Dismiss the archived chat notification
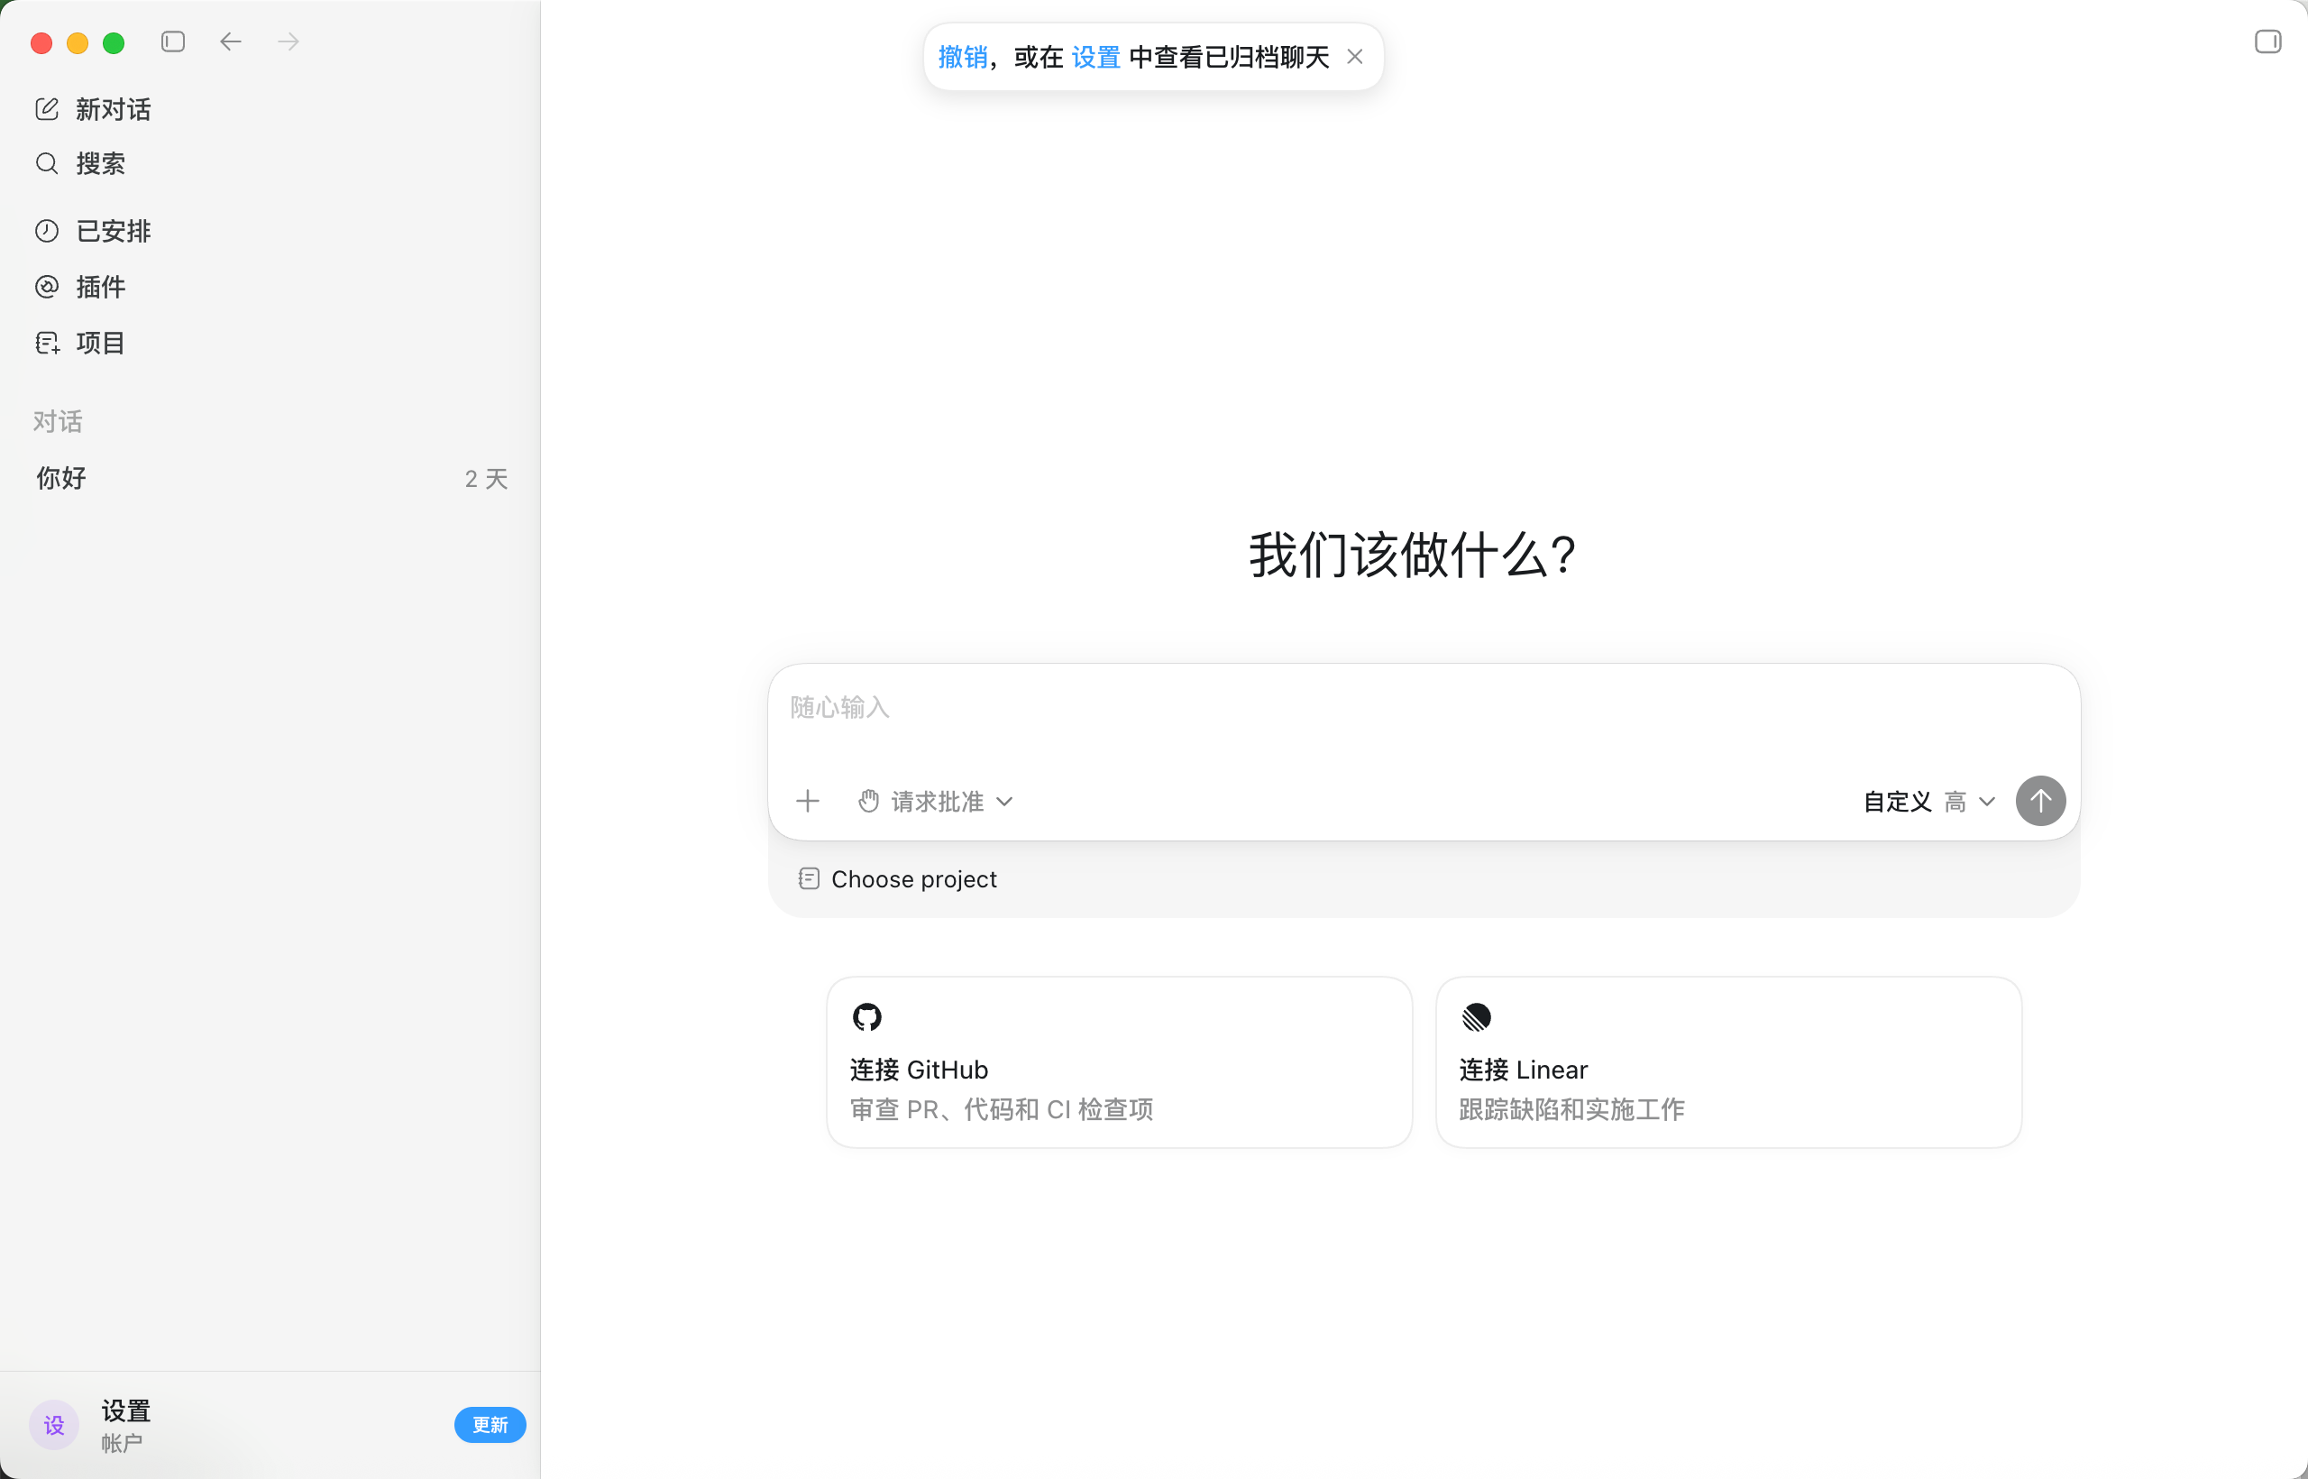This screenshot has height=1479, width=2308. tap(1355, 57)
